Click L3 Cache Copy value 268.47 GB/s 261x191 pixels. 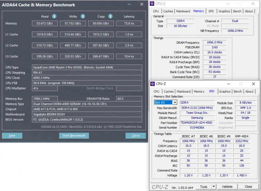[x=101, y=57]
